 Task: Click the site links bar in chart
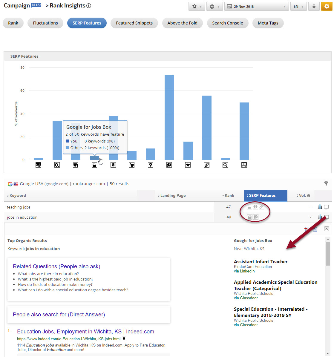(207, 128)
